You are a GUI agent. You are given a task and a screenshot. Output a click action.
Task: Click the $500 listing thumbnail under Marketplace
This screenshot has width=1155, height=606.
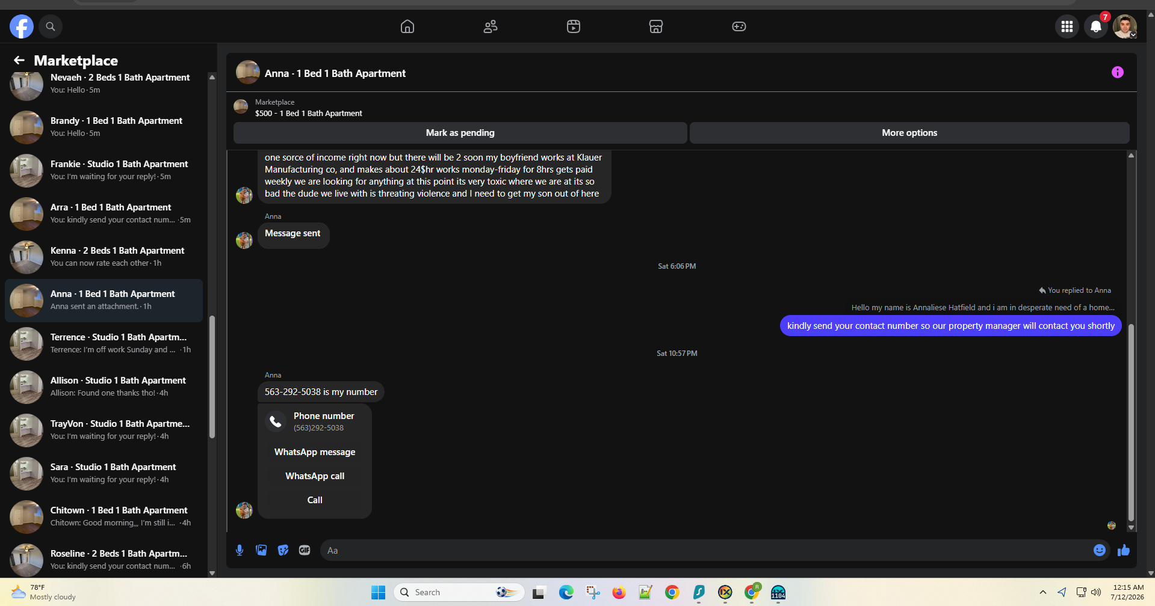click(x=241, y=107)
